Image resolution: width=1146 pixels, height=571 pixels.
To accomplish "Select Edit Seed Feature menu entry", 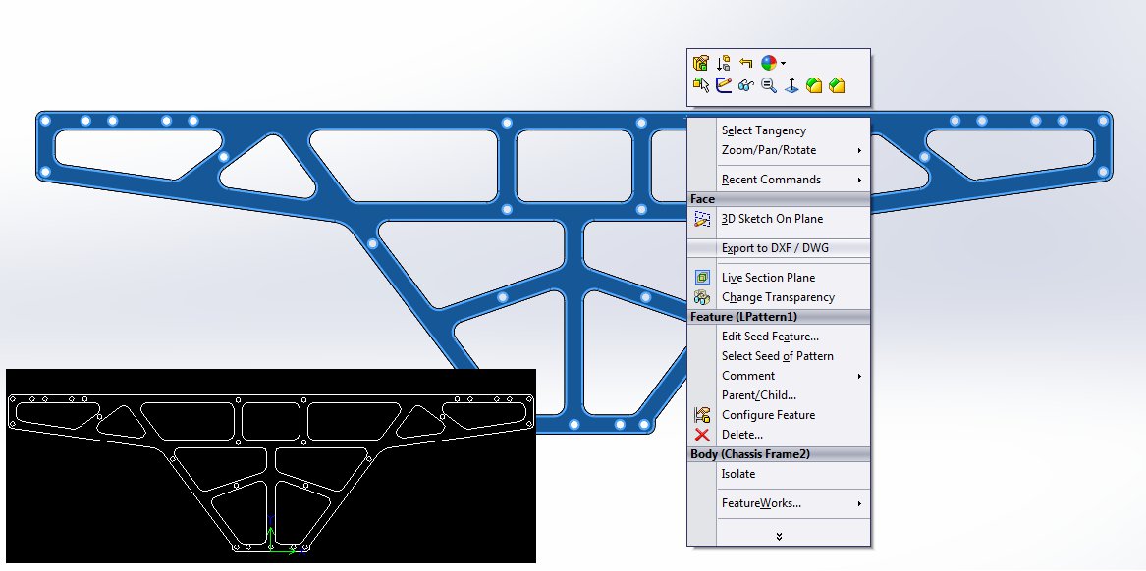I will [x=779, y=337].
